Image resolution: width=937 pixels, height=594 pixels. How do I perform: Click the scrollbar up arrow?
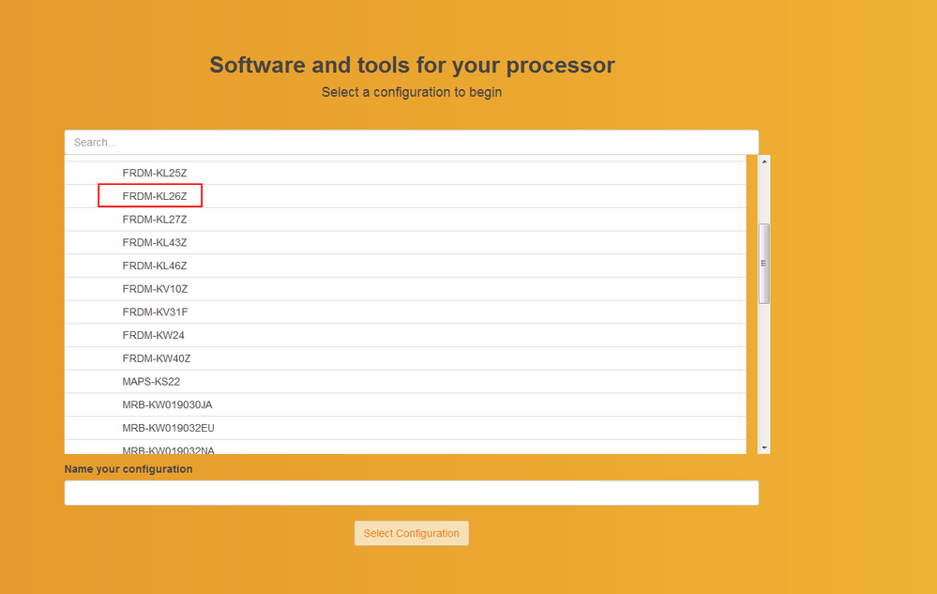763,161
